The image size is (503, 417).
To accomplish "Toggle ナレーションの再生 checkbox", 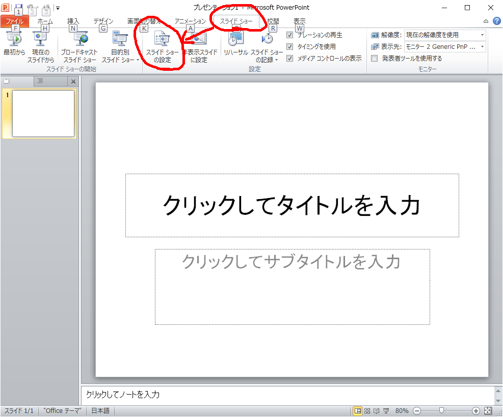I will click(290, 35).
